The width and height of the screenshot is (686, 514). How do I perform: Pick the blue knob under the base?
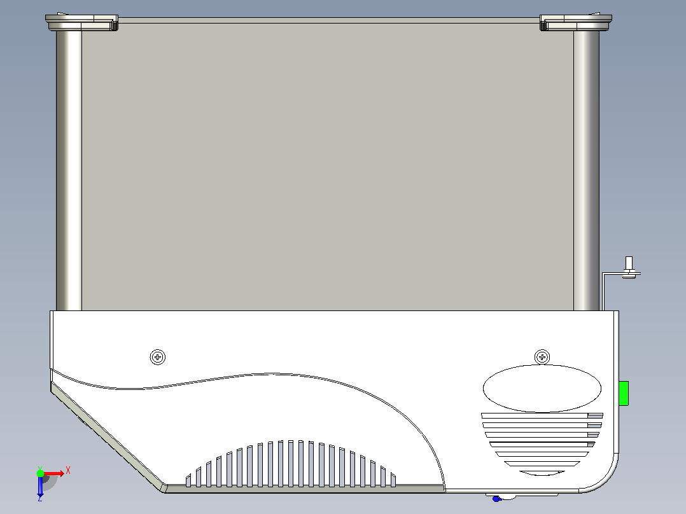point(496,499)
